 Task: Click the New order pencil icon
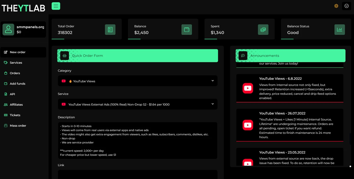(6, 52)
